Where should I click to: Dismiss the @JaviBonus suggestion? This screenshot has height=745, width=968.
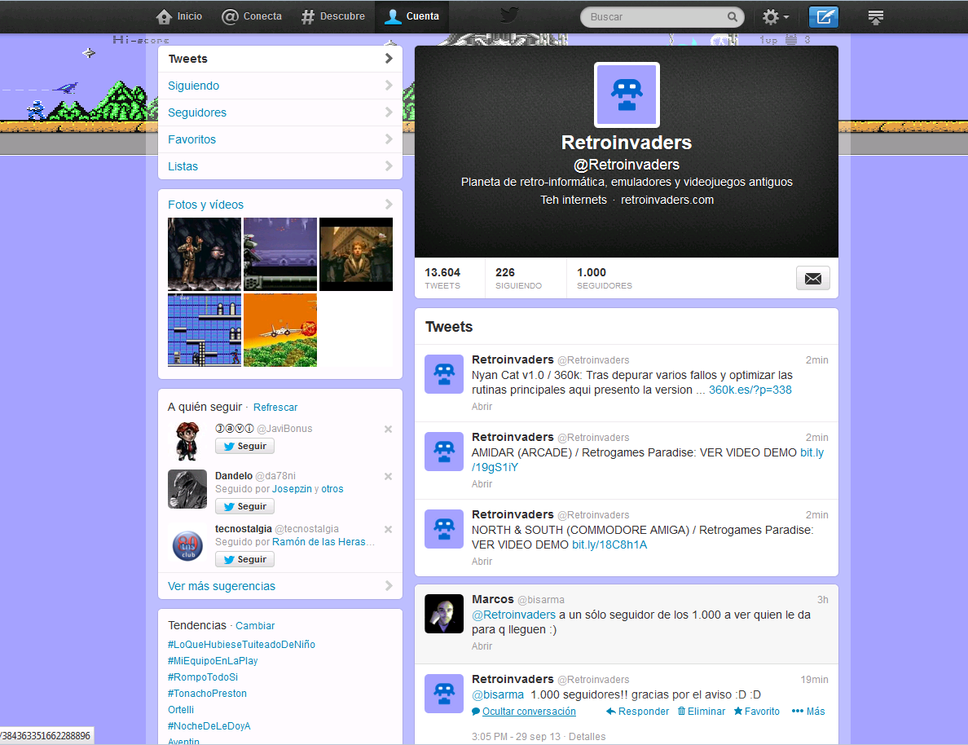(389, 430)
